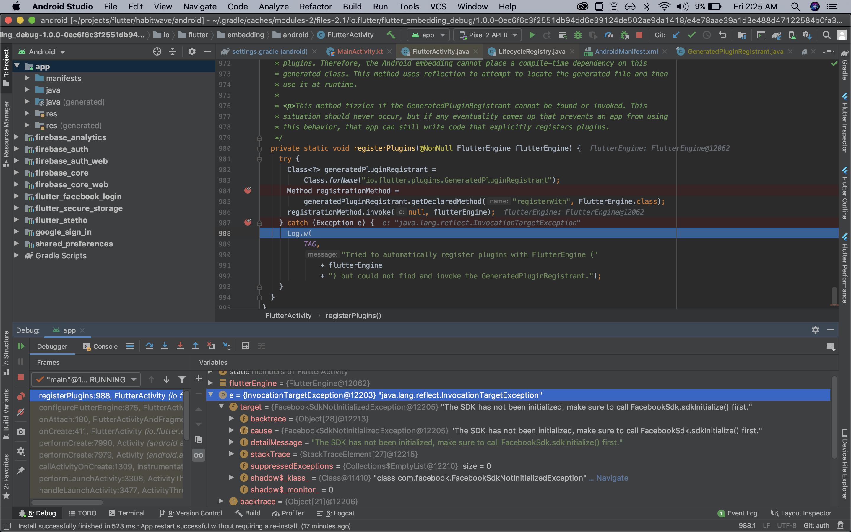Viewport: 851px width, 532px height.
Task: Collapse the e InvocationTargetException variable
Action: pos(211,395)
